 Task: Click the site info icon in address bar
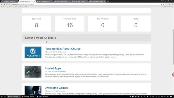point(12,4)
